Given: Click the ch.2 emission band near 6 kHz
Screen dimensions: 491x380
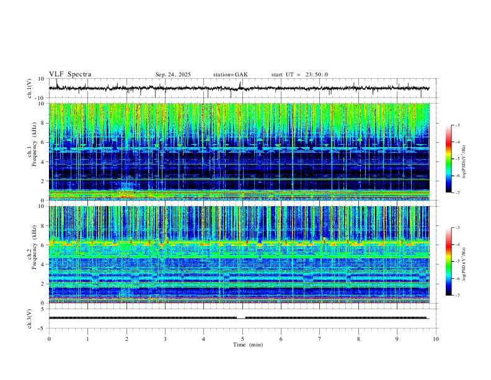Looking at the screenshot, I should pos(239,243).
